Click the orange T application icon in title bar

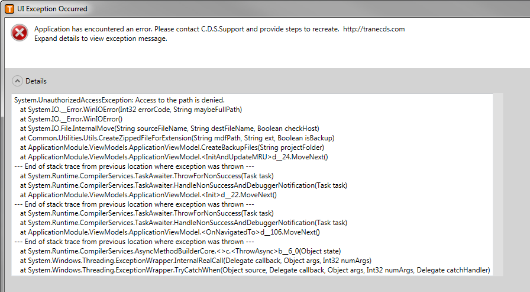pos(9,9)
